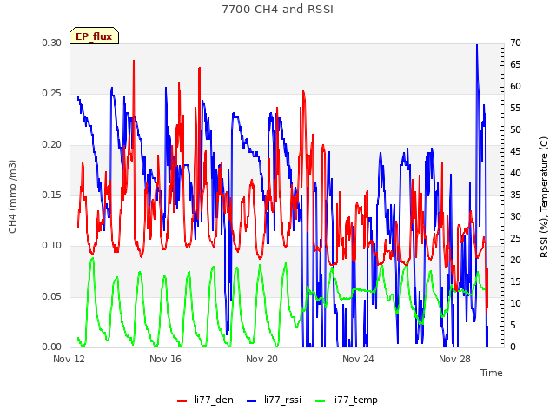Viewport: 556px width, 417px height.
Task: Click the blue li77_rssi legend swatch
Action: (x=251, y=401)
